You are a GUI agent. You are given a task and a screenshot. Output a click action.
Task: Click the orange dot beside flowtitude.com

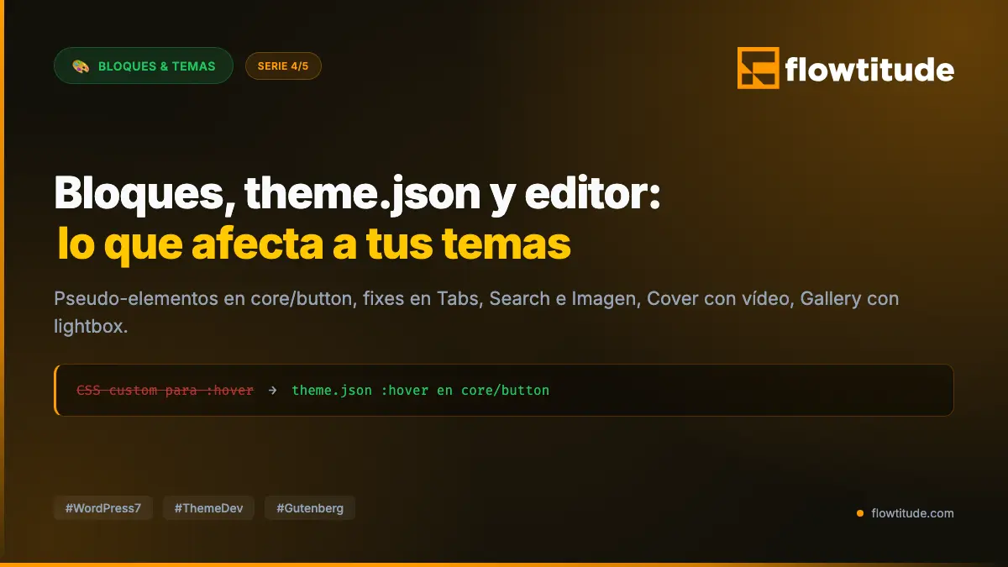[860, 513]
